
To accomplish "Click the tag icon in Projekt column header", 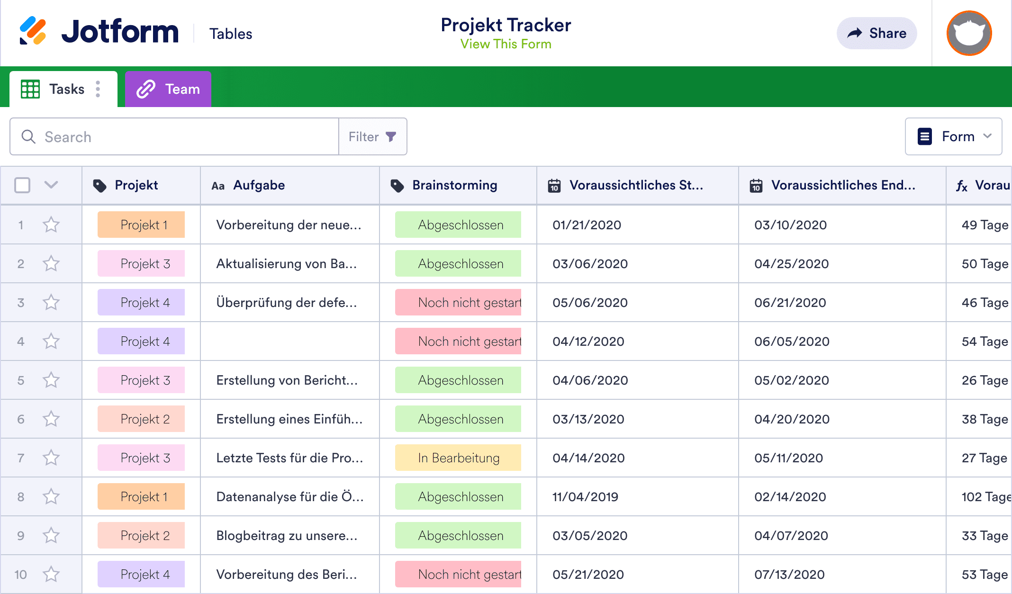I will coord(100,185).
